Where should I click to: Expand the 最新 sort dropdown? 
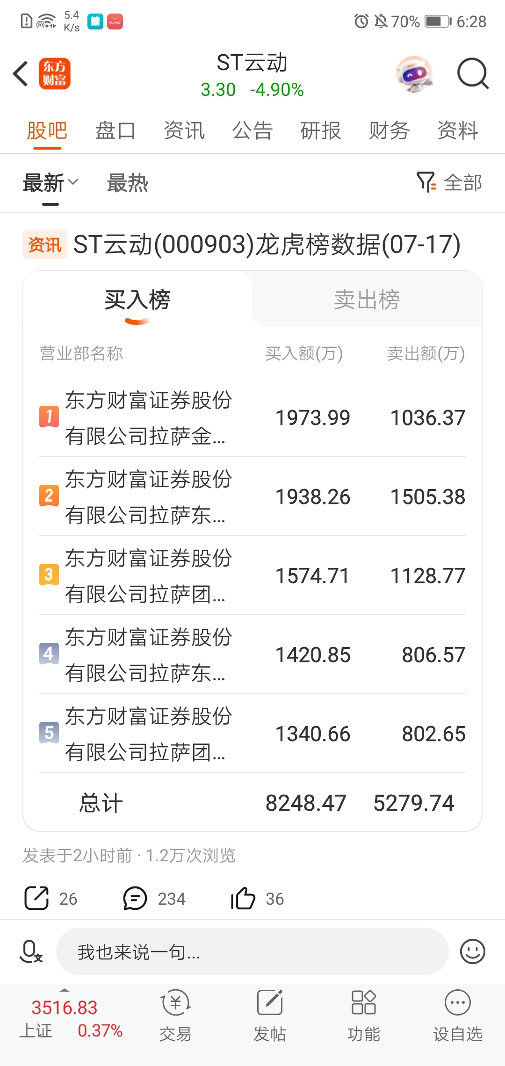point(50,183)
